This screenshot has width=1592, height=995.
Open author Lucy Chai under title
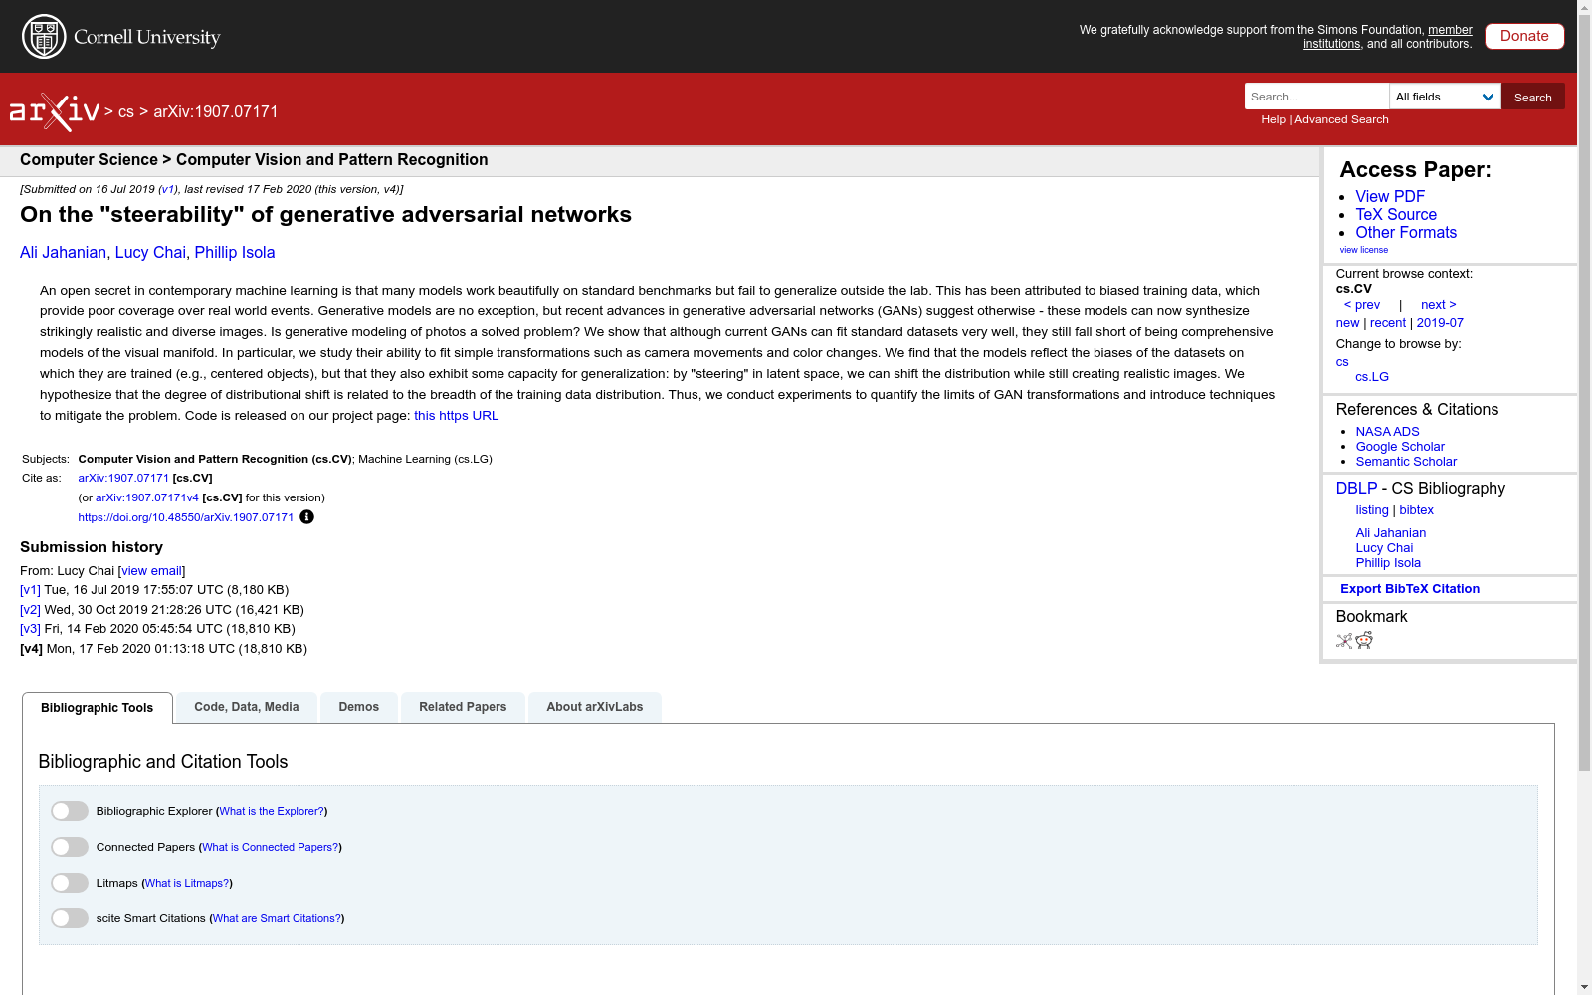[150, 253]
